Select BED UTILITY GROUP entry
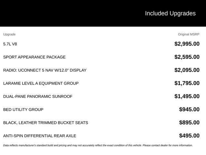Viewport: 206px width, 155px height. 23,109
